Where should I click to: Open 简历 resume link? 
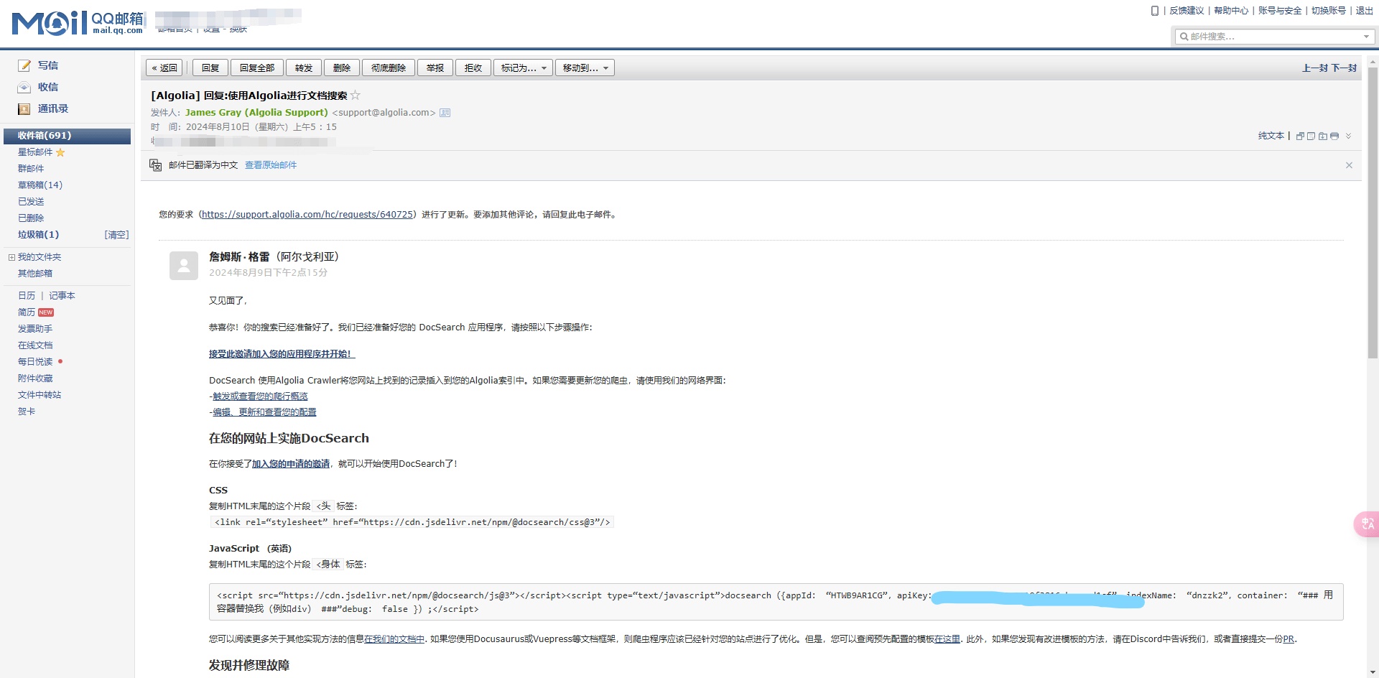click(x=27, y=312)
